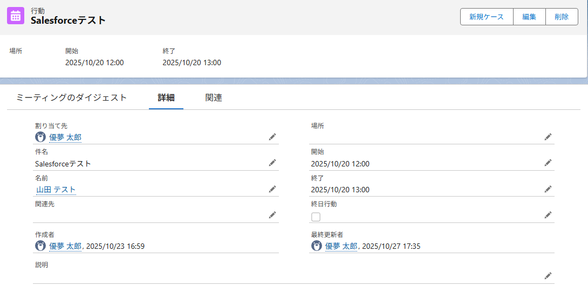The width and height of the screenshot is (588, 293).
Task: Click the 新規ケース button
Action: pyautogui.click(x=487, y=17)
